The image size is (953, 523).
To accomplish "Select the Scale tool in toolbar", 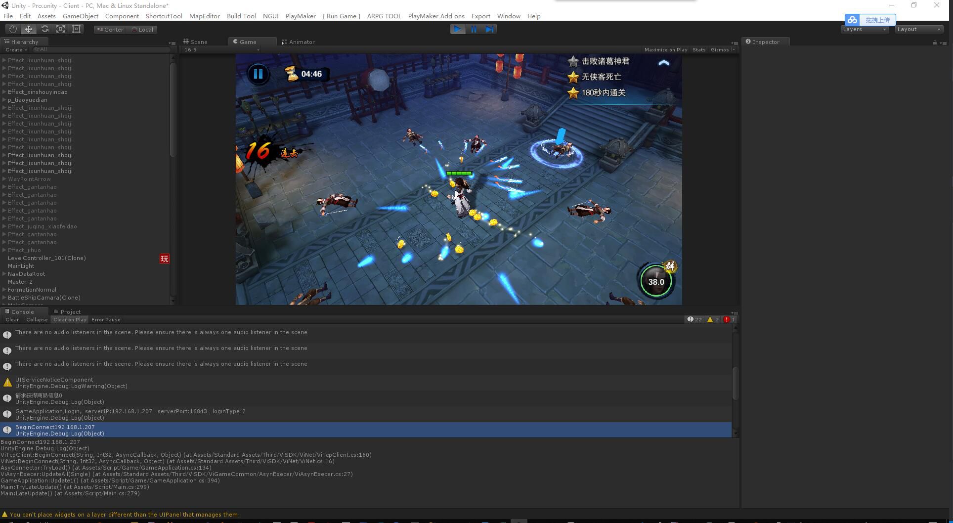I will [x=60, y=29].
